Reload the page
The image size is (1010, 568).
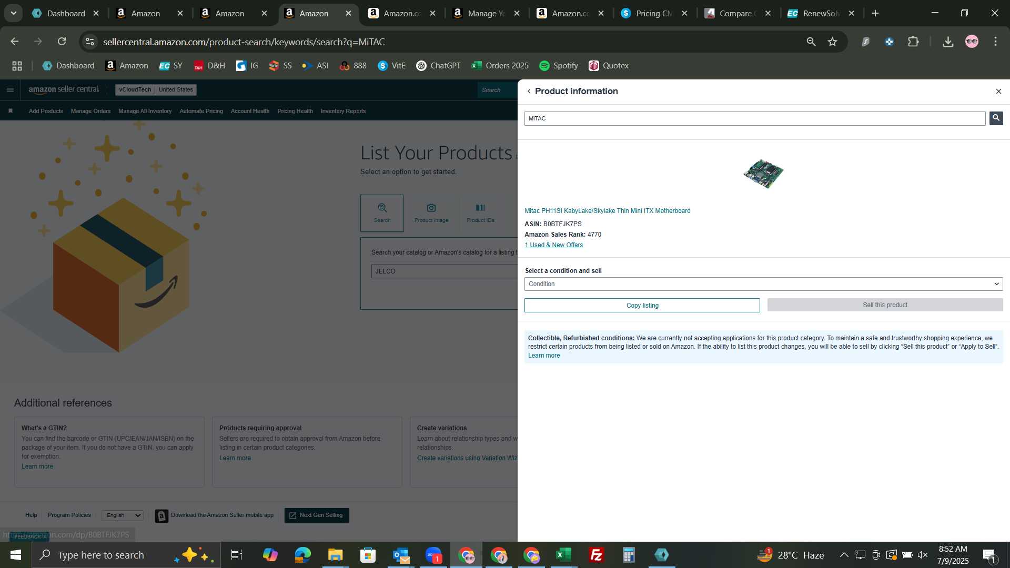(62, 42)
